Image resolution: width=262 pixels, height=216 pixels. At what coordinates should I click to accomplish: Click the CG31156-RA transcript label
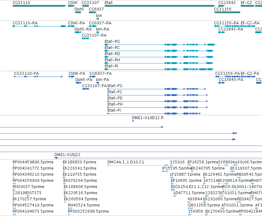click(x=226, y=23)
